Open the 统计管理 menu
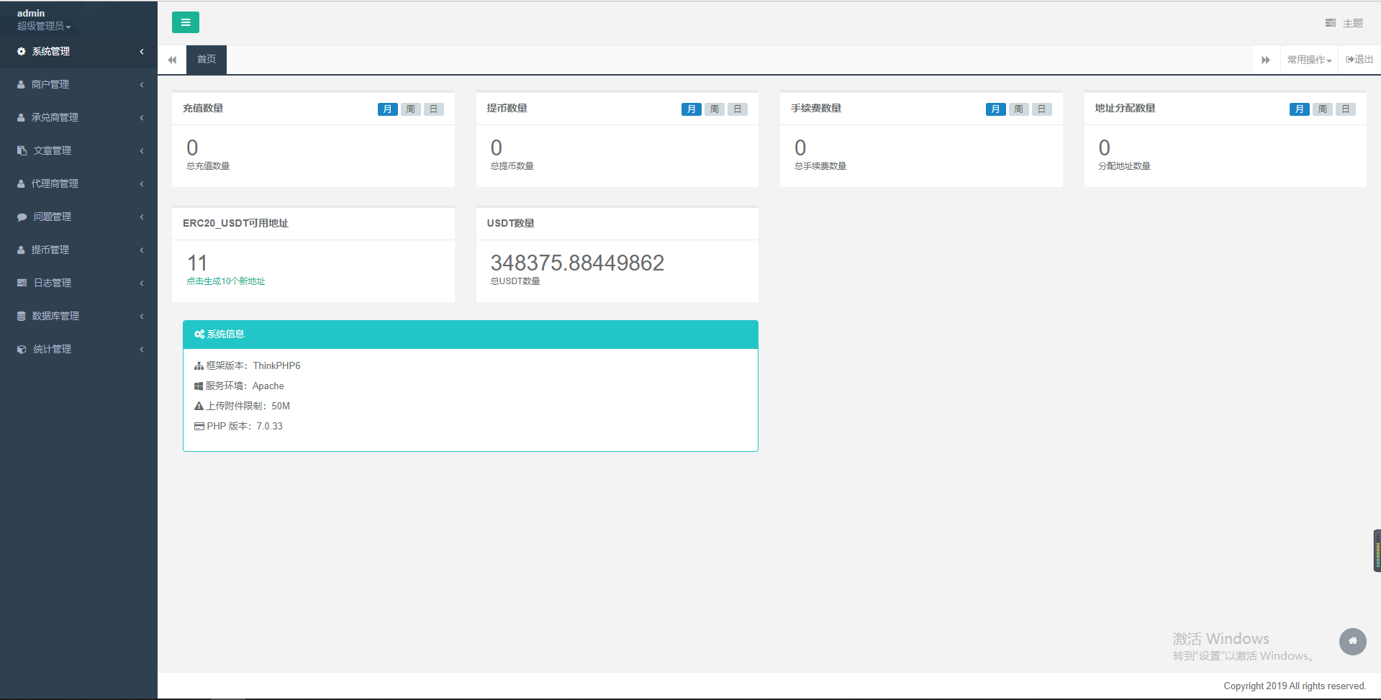Screen dimensions: 1381x700 click(79, 350)
